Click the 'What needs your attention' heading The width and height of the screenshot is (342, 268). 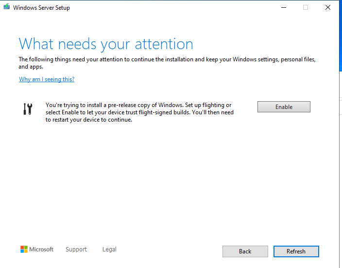[106, 44]
